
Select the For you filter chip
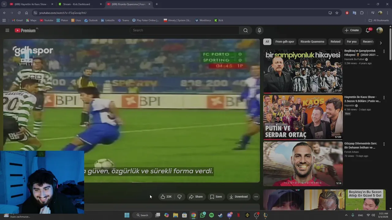(x=352, y=42)
